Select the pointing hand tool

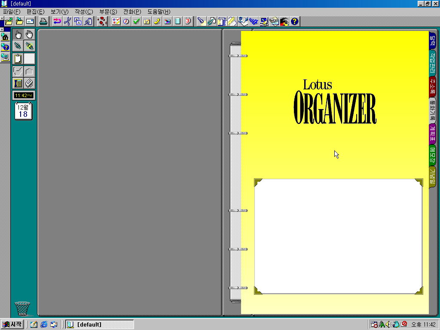pyautogui.click(x=18, y=34)
